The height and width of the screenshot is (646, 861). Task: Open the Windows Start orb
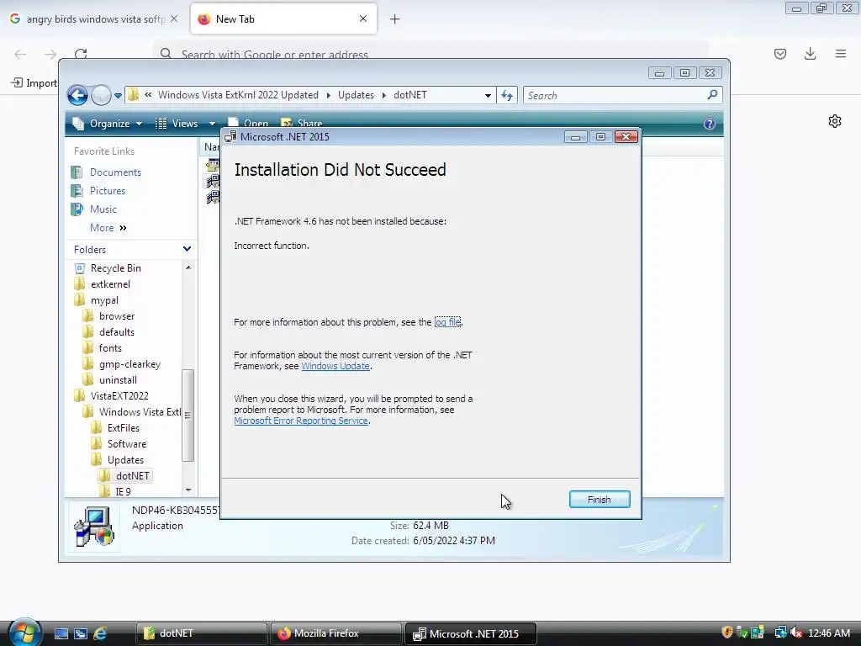24,632
